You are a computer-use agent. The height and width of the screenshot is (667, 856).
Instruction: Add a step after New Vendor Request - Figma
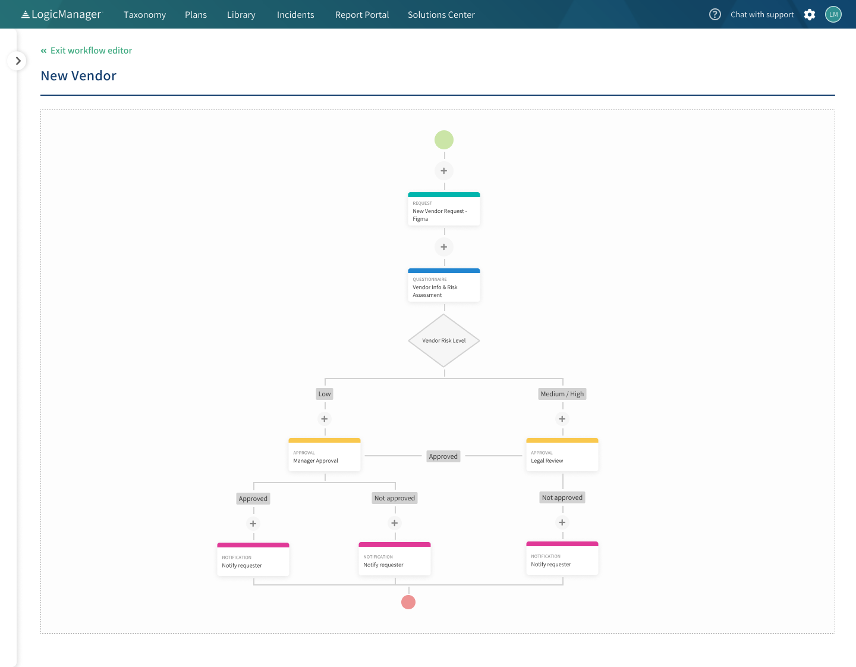click(x=444, y=247)
